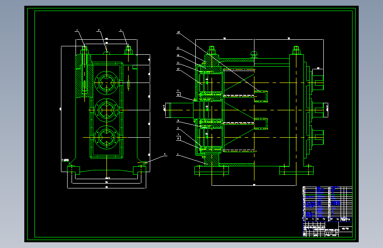The height and width of the screenshot is (248, 383).
Task: Pick the middle gear circle in front view
Action: click(x=107, y=110)
